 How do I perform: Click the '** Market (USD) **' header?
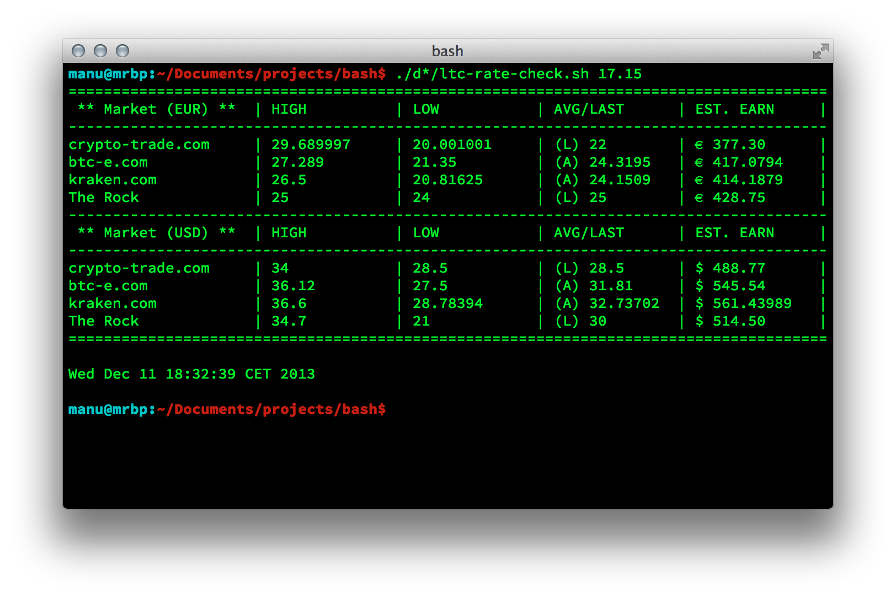pyautogui.click(x=157, y=233)
